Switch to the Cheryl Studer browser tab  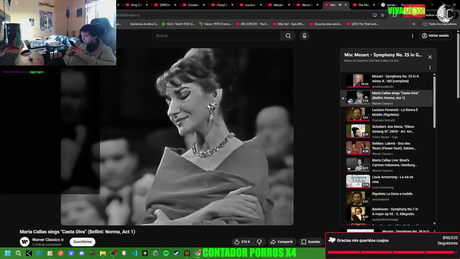click(222, 5)
